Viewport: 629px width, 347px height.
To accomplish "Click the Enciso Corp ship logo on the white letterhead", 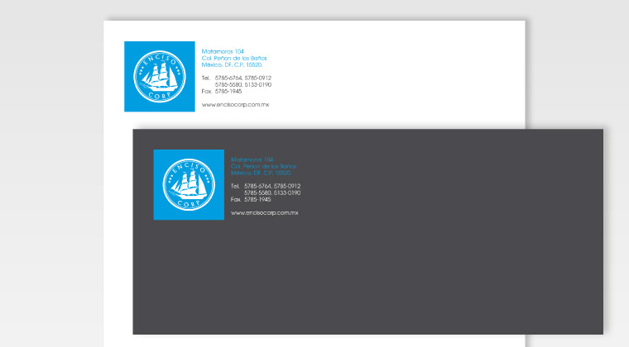I will (x=160, y=77).
